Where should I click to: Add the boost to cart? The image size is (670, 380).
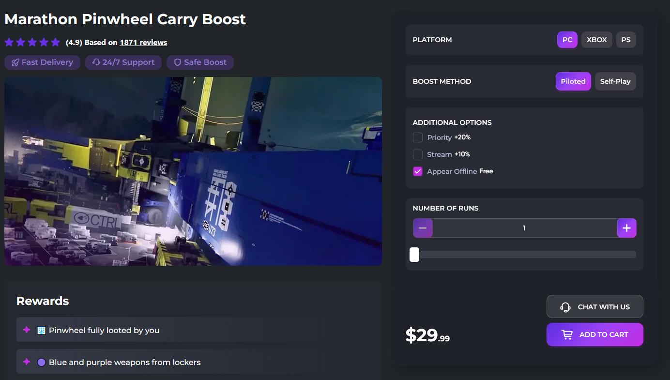tap(595, 334)
